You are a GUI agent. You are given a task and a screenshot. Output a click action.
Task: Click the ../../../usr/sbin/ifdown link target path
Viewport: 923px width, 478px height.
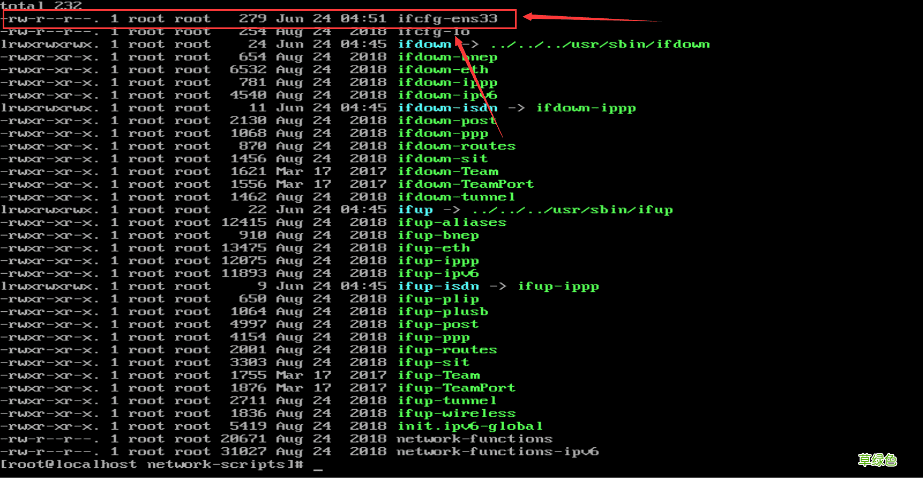coord(600,44)
